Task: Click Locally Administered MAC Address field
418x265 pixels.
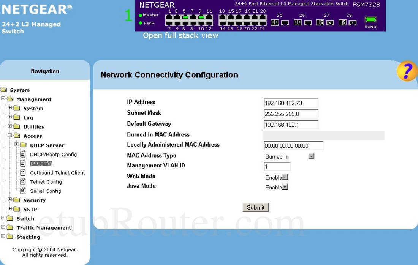Action: pyautogui.click(x=293, y=146)
